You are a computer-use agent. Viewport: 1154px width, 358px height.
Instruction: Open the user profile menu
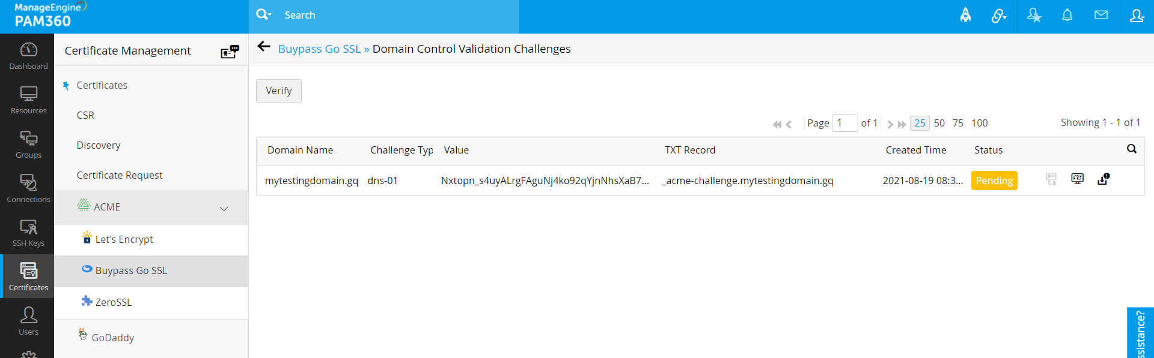pos(1137,16)
